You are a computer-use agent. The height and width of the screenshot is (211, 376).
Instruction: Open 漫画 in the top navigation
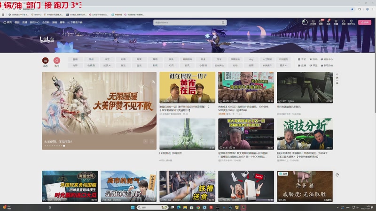click(55, 22)
